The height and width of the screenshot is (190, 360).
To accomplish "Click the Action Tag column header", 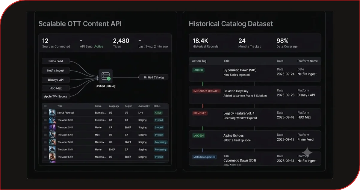I will [199, 61].
